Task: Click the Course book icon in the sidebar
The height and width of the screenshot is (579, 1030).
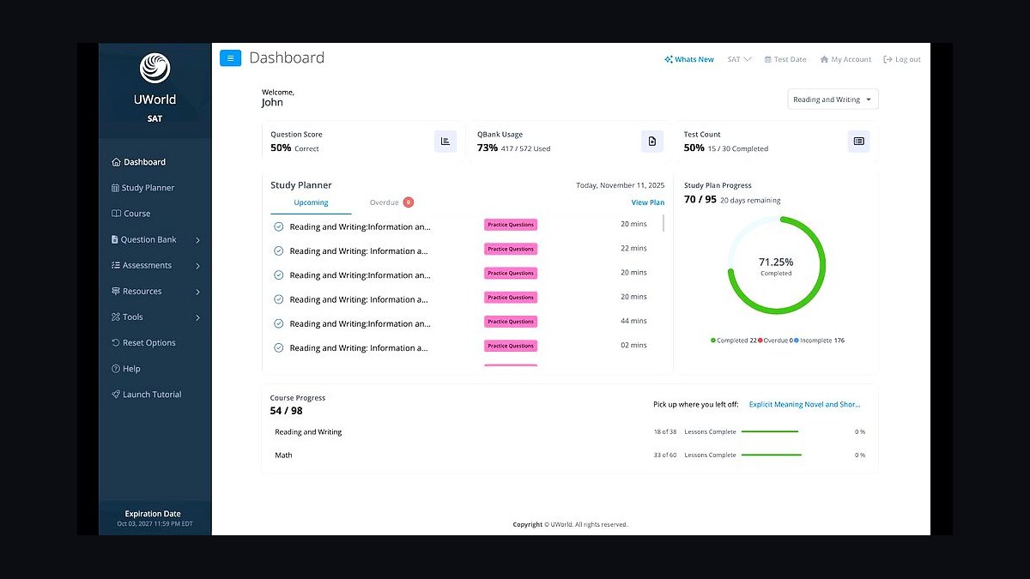Action: click(116, 214)
